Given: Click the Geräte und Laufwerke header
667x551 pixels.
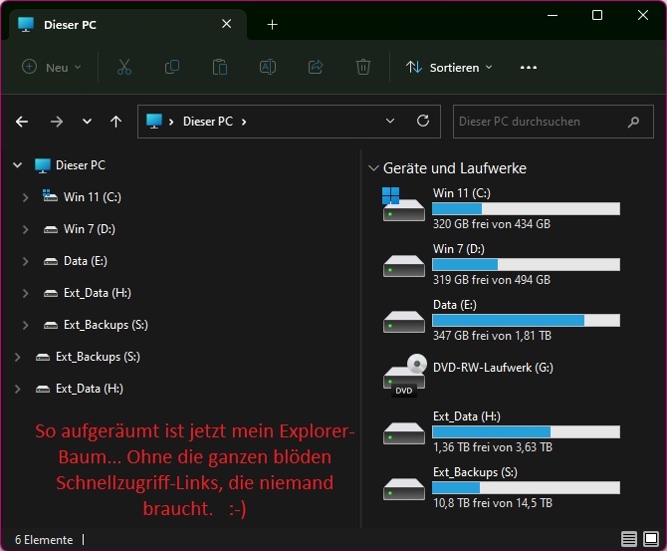Looking at the screenshot, I should [x=454, y=168].
